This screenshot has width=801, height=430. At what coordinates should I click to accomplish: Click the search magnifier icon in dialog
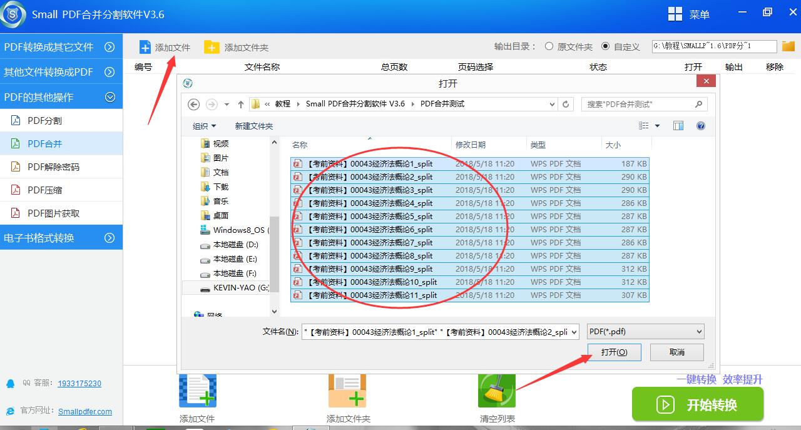[699, 104]
